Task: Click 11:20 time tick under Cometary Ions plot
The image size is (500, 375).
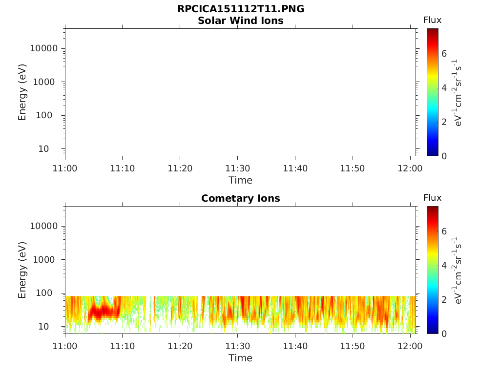Action: [180, 346]
